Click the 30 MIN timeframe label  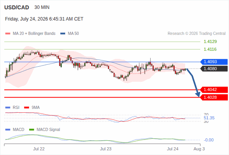pyautogui.click(x=42, y=7)
